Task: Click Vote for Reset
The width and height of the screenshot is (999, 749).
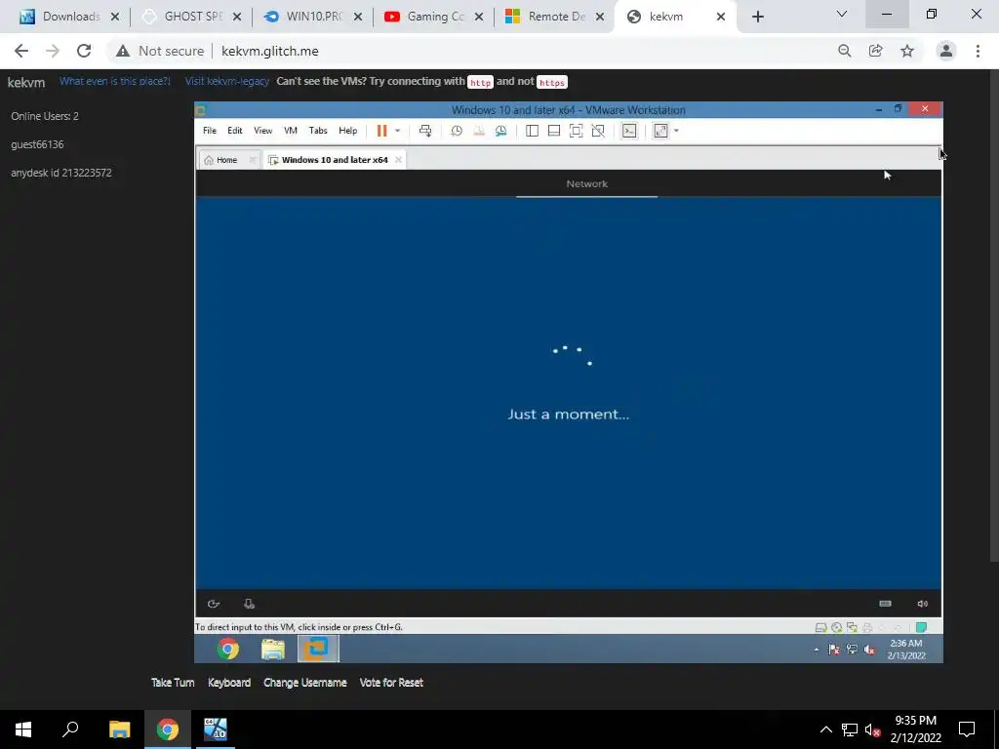Action: tap(391, 683)
